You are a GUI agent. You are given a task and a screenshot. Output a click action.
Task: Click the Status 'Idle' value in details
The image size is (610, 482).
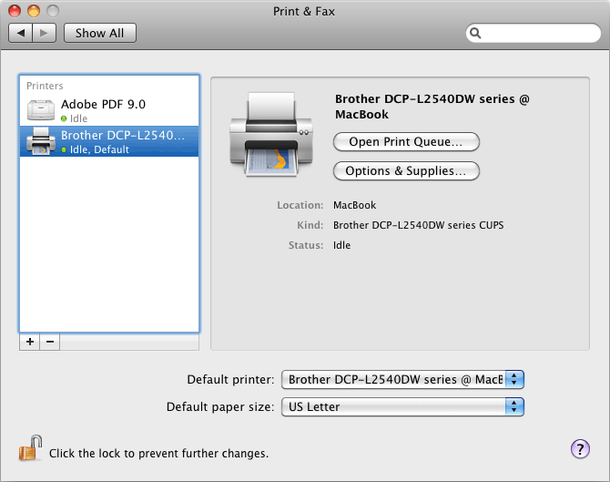pos(341,245)
